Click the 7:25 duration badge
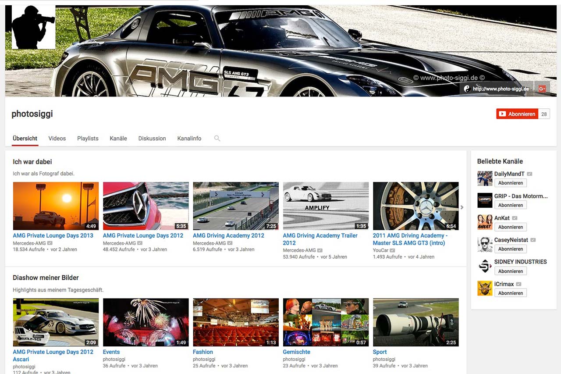This screenshot has width=561, height=374. [x=271, y=226]
